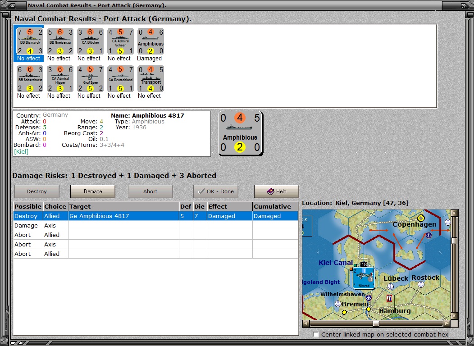
Task: Click the map vertical scrollbar up arrow
Action: coord(454,214)
